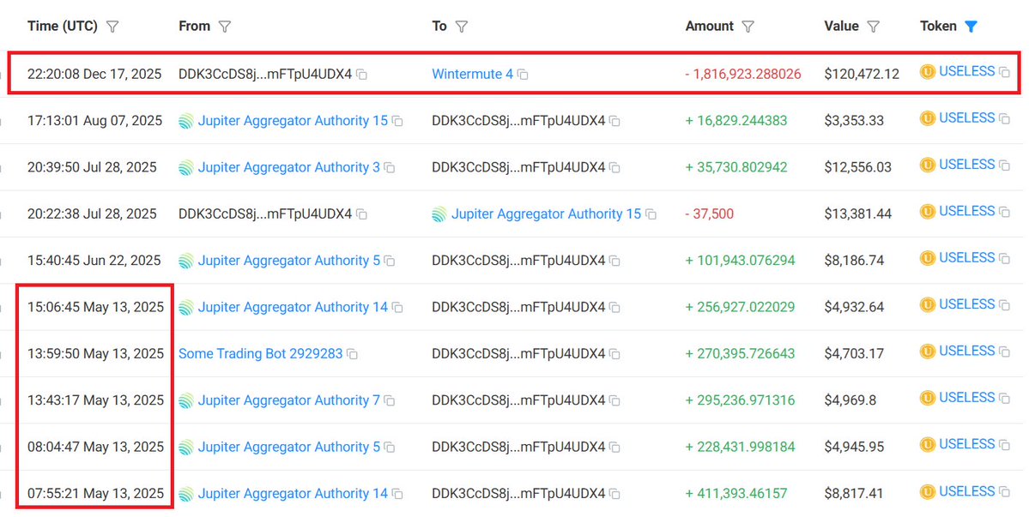
Task: Copy USELESS token address in Dec 17 row
Action: pos(1004,72)
